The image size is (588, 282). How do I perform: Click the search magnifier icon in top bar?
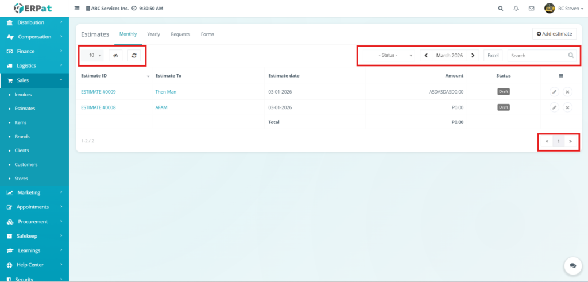click(501, 9)
